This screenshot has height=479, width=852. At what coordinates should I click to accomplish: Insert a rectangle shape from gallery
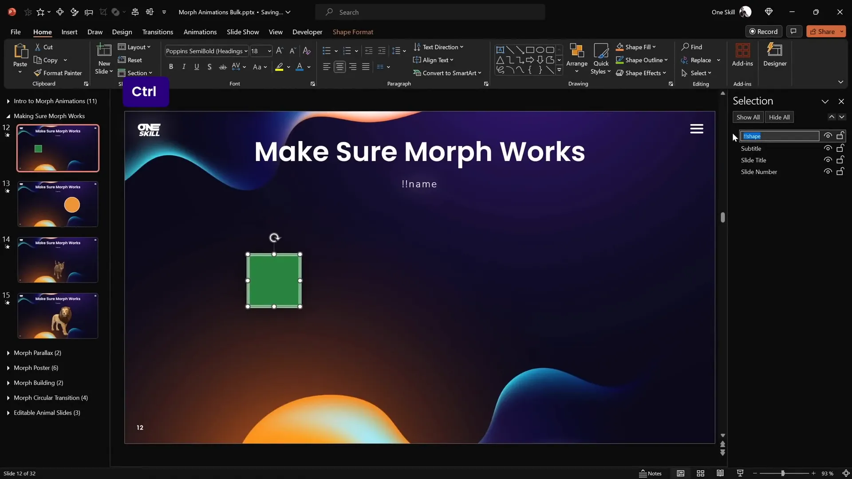click(x=530, y=50)
